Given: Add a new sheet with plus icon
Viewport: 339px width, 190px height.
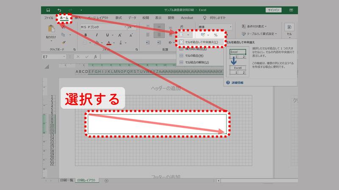Looking at the screenshot, I should (106, 181).
